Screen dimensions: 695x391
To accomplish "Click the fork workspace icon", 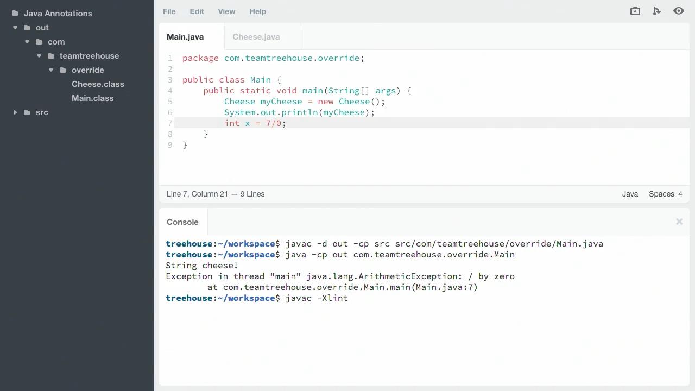I will [x=656, y=11].
